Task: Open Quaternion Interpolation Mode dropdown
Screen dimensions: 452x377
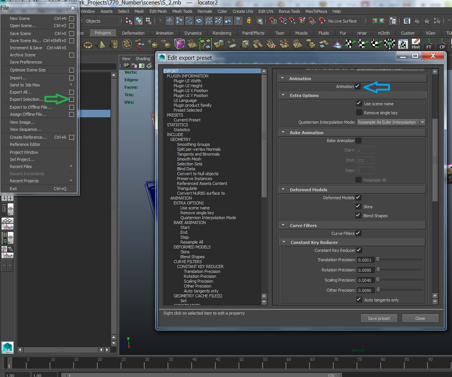Action: coord(391,122)
